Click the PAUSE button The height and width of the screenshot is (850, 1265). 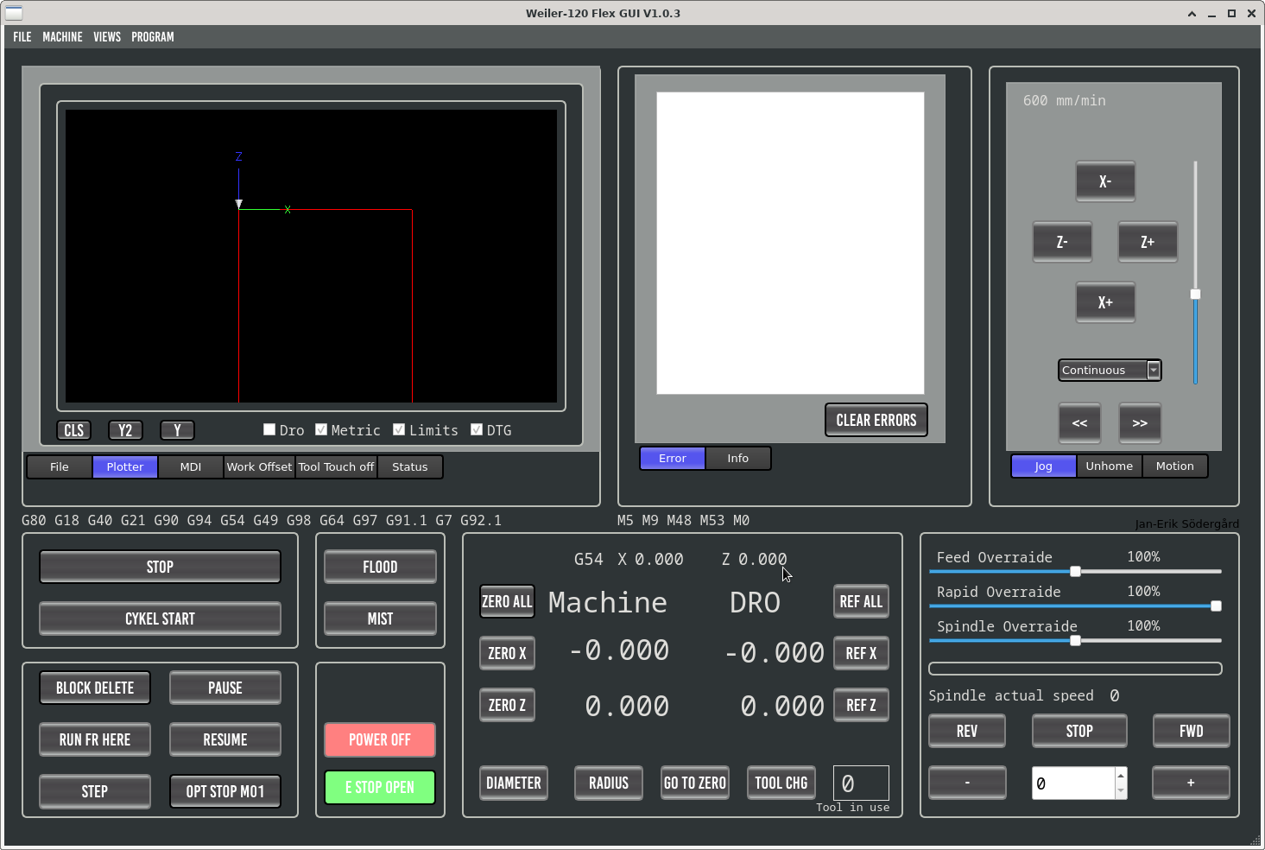pos(225,688)
